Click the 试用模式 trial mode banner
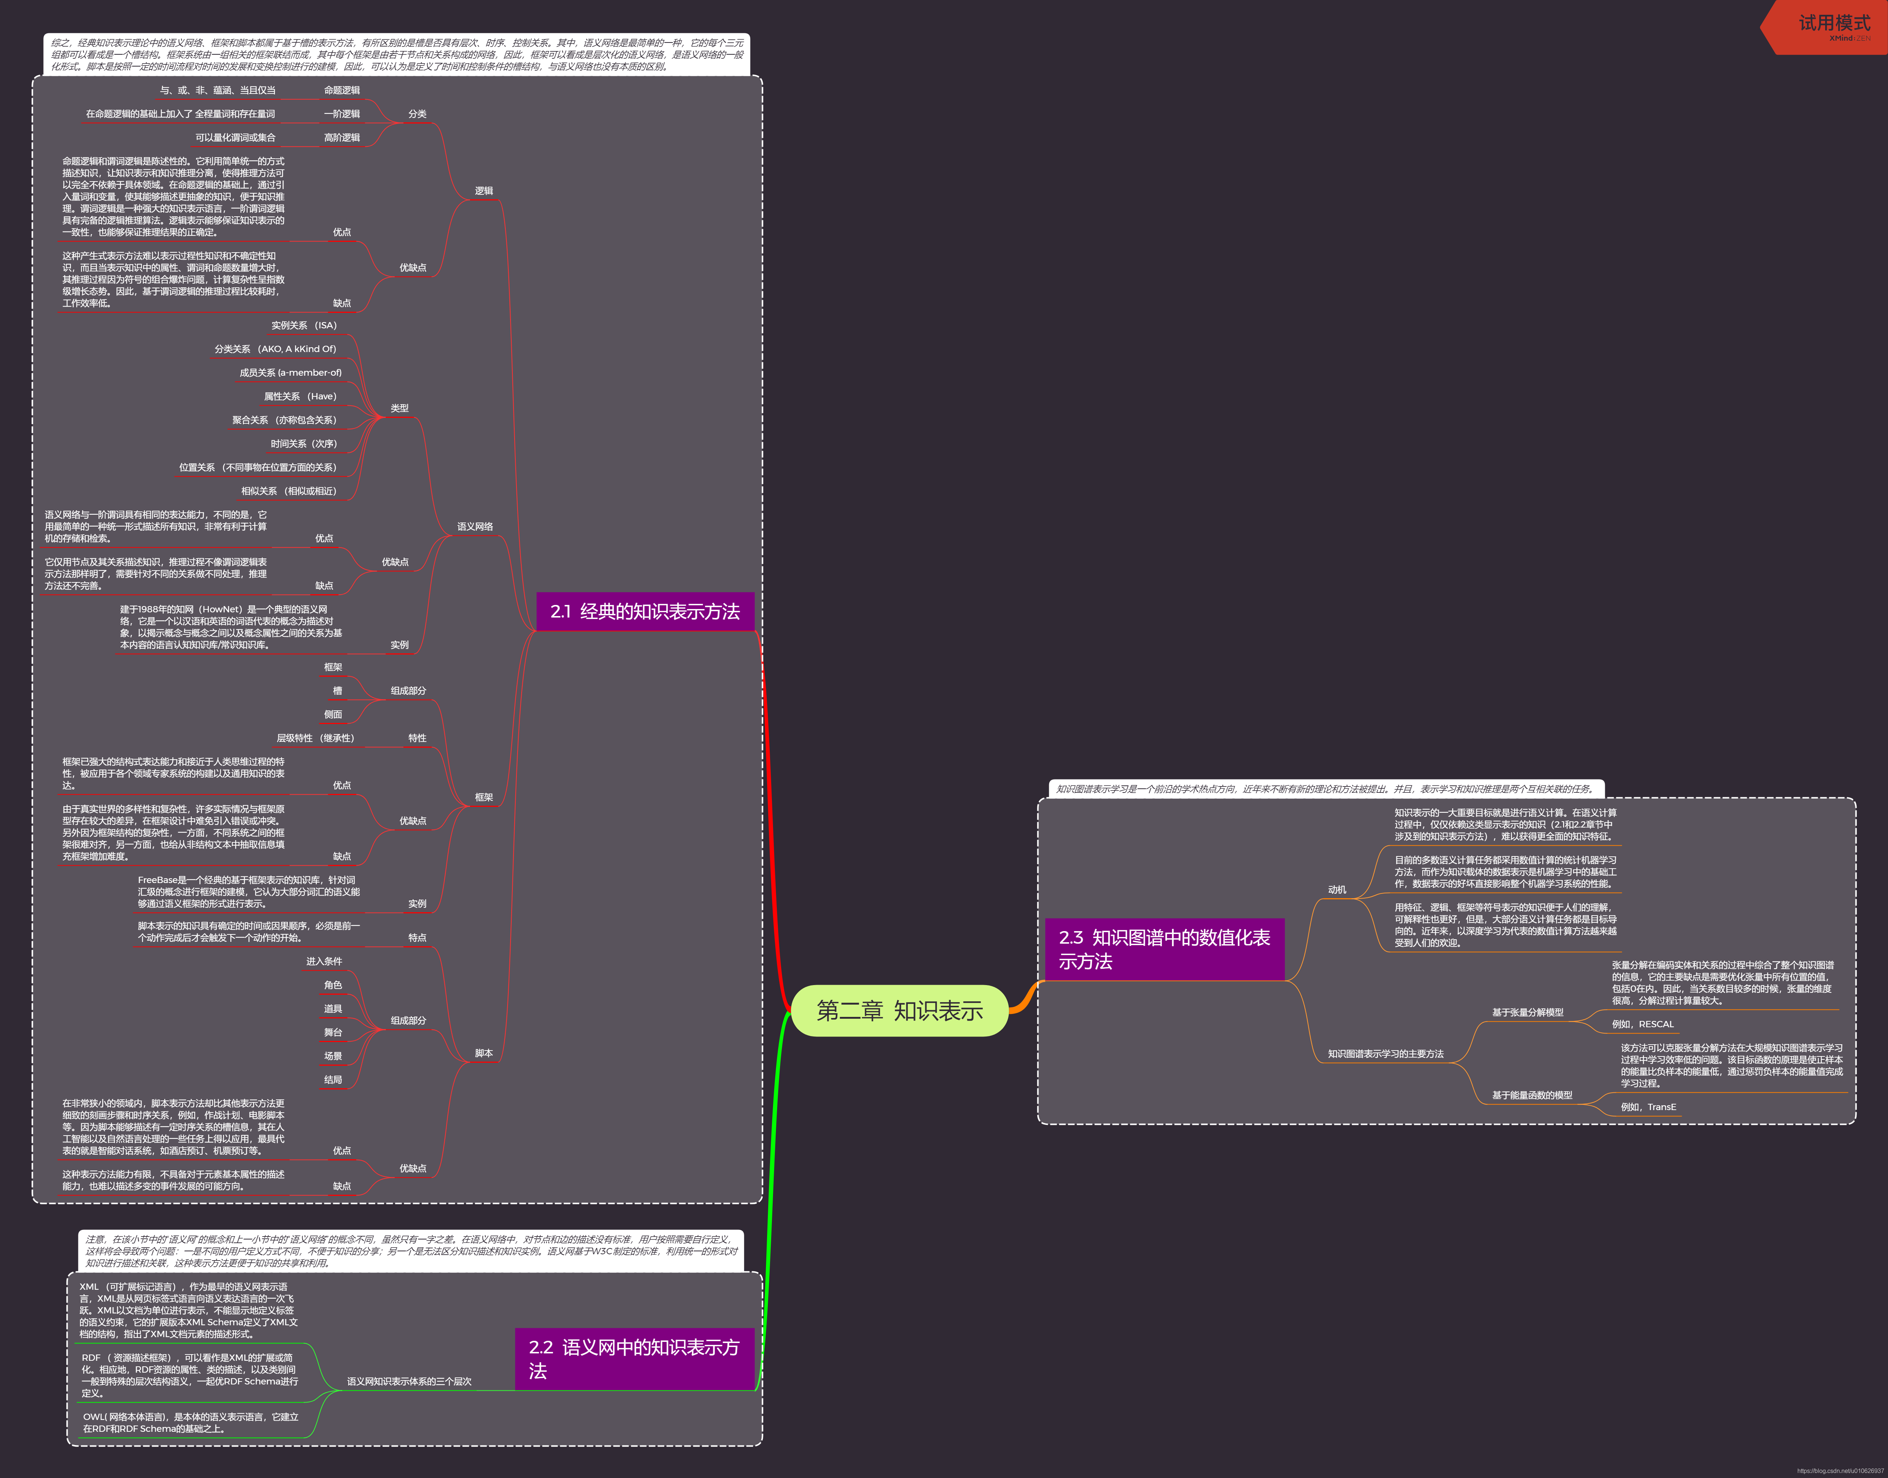 click(1834, 25)
